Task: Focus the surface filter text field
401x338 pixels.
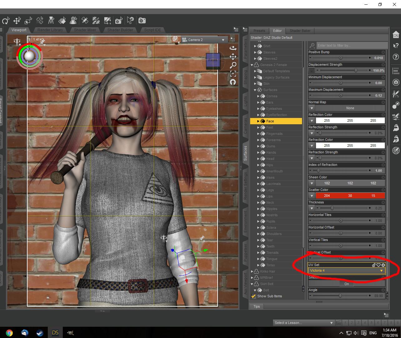Action: [352, 45]
